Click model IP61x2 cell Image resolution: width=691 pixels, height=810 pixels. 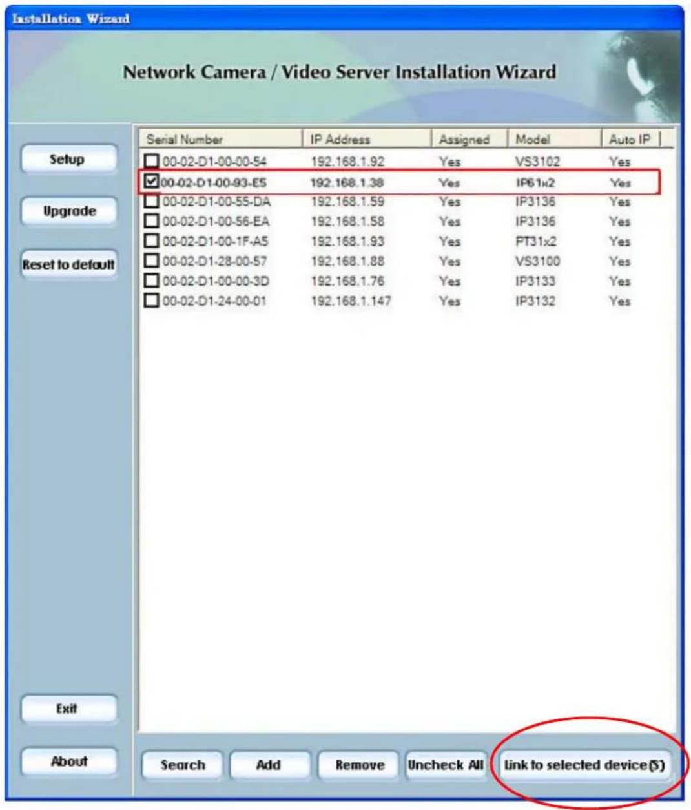[535, 183]
